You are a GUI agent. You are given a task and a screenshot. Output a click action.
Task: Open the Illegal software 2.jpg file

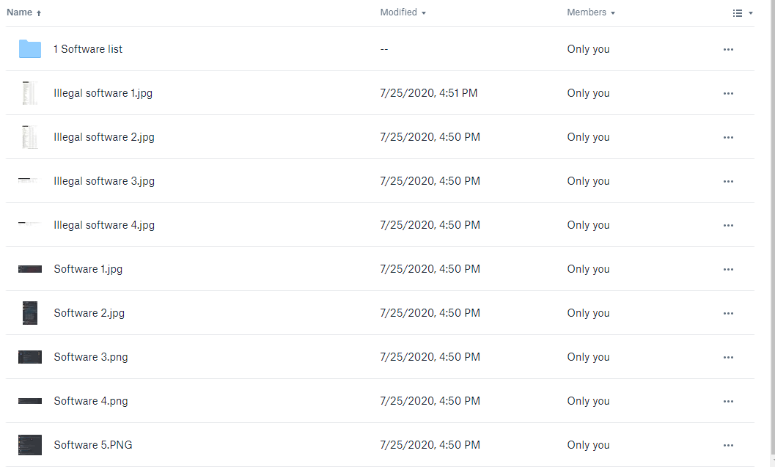click(104, 137)
